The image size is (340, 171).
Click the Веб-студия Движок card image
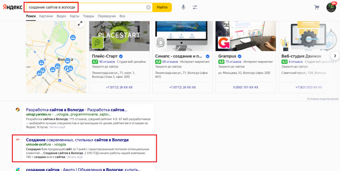[309, 36]
